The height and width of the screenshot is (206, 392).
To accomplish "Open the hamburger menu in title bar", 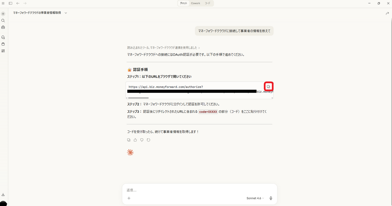I will 3,3.
